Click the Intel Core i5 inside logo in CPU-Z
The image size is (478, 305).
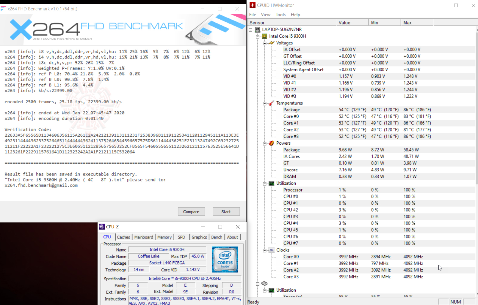point(225,260)
